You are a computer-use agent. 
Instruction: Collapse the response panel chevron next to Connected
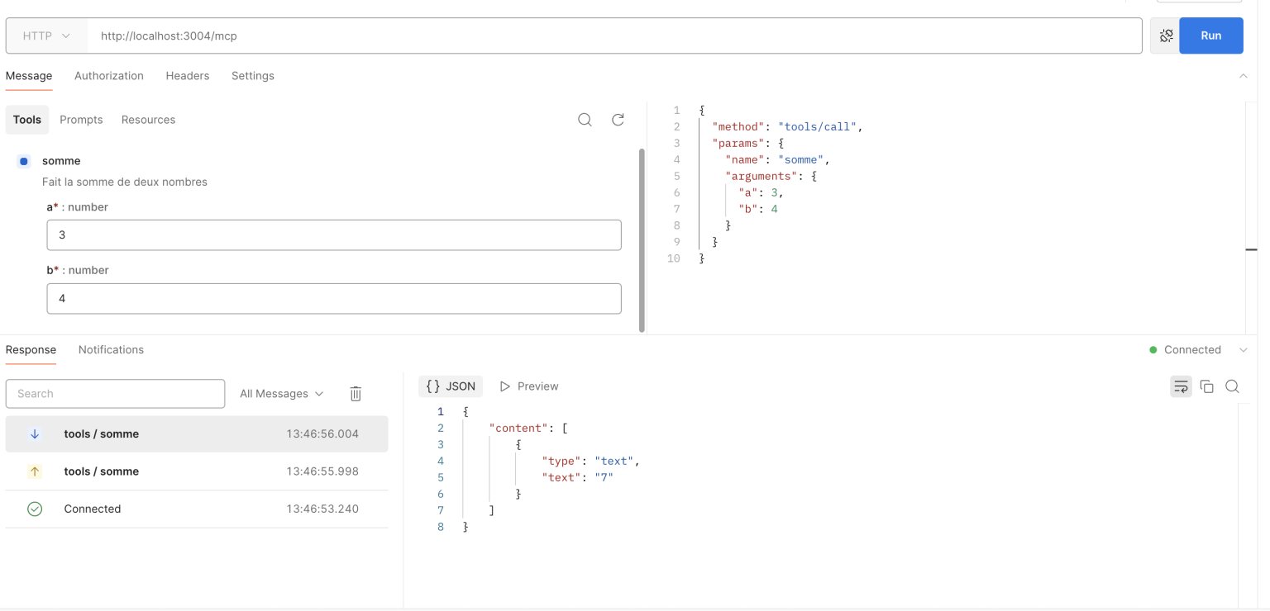[1243, 350]
